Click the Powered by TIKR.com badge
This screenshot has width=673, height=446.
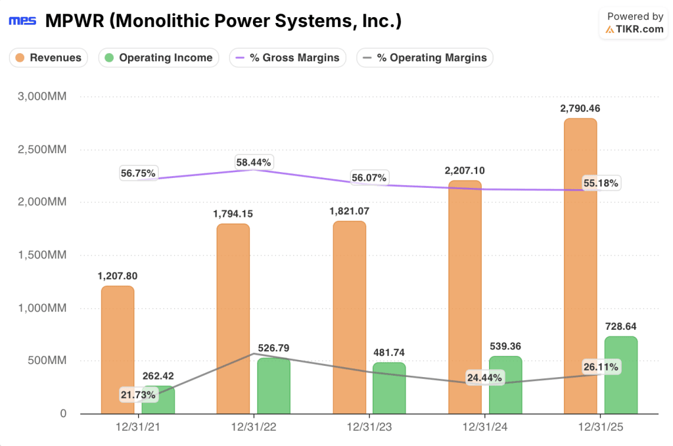point(632,22)
